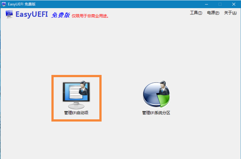Image resolution: width=241 pixels, height=159 pixels.
Task: Click the disabled maximize button
Action: coord(220,4)
